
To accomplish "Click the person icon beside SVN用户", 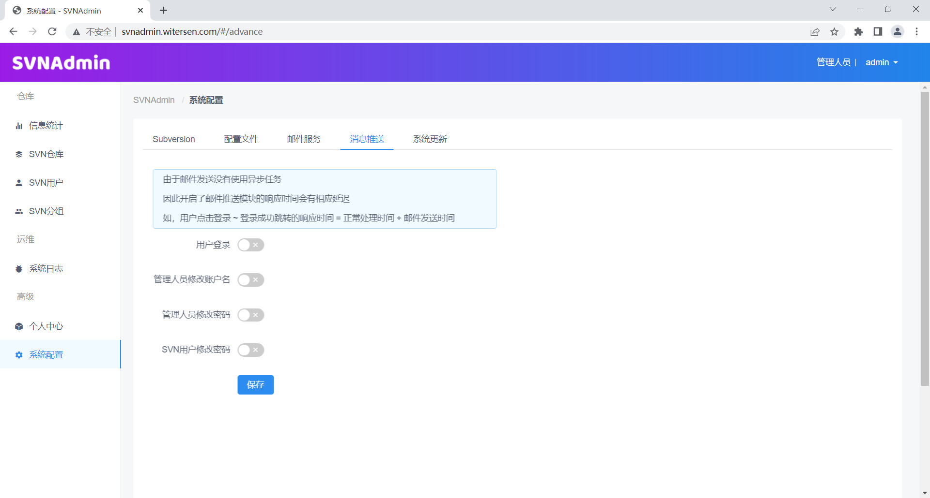I will click(x=19, y=183).
